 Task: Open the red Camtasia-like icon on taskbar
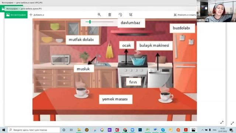(117, 130)
